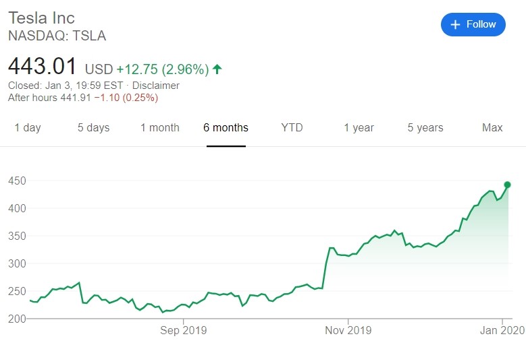Open the Disclaimer link

[x=156, y=86]
